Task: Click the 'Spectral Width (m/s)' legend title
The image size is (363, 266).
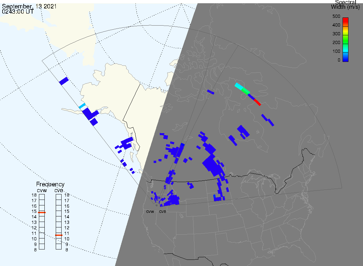Action: click(x=345, y=5)
